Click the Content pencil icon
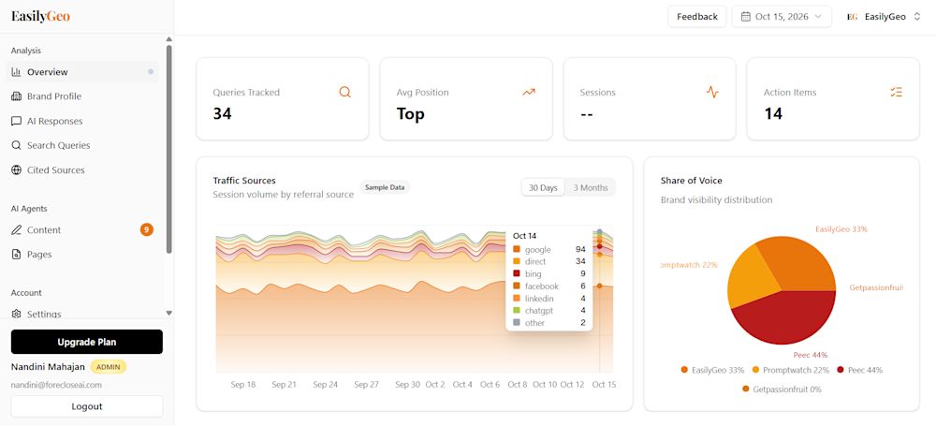This screenshot has width=936, height=426. pos(16,230)
